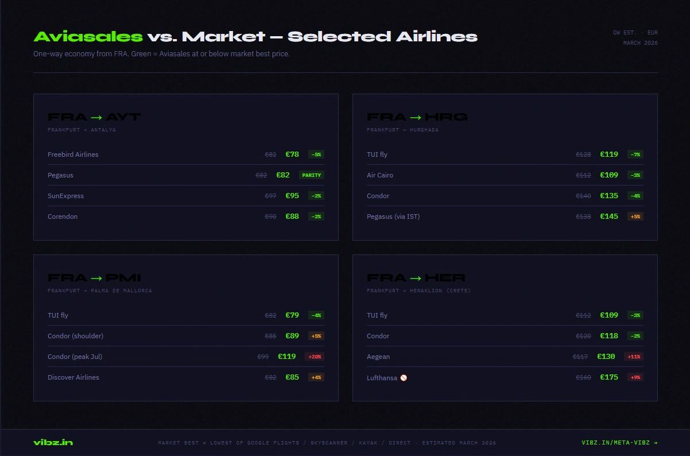Choose the Air Cairo airline label
690x456 pixels.
380,175
